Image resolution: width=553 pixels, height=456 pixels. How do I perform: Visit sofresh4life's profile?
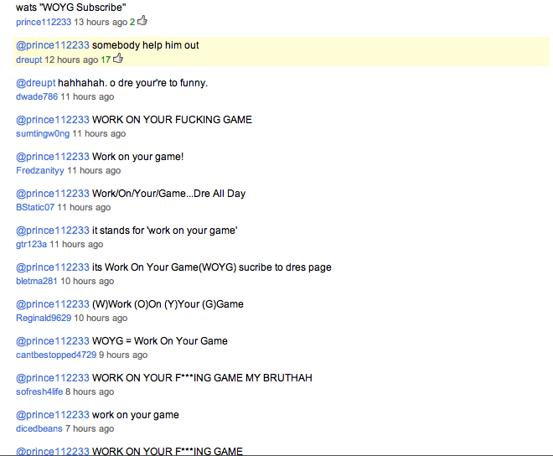coord(39,392)
